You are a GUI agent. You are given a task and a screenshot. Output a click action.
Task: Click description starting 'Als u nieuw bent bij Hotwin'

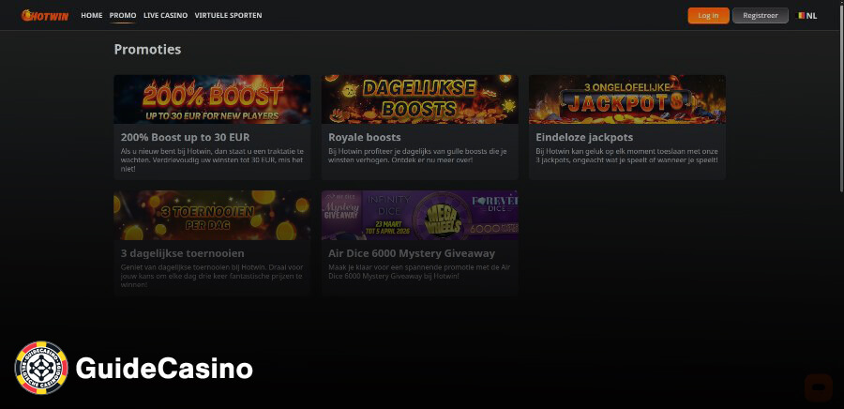[x=212, y=159]
